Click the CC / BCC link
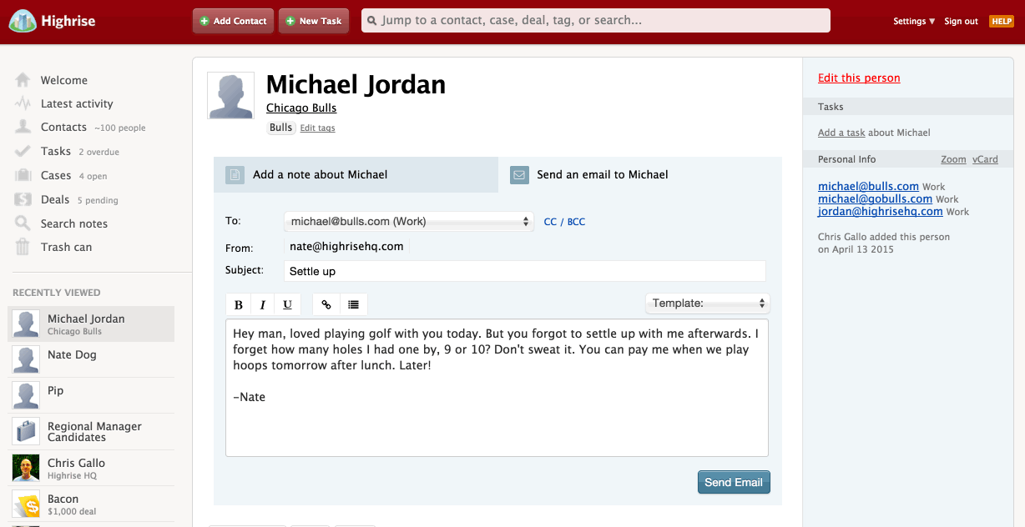 click(x=564, y=222)
